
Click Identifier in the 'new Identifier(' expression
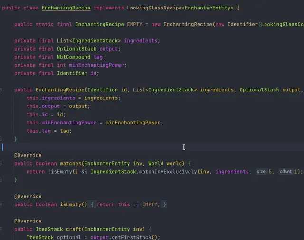pyautogui.click(x=243, y=24)
